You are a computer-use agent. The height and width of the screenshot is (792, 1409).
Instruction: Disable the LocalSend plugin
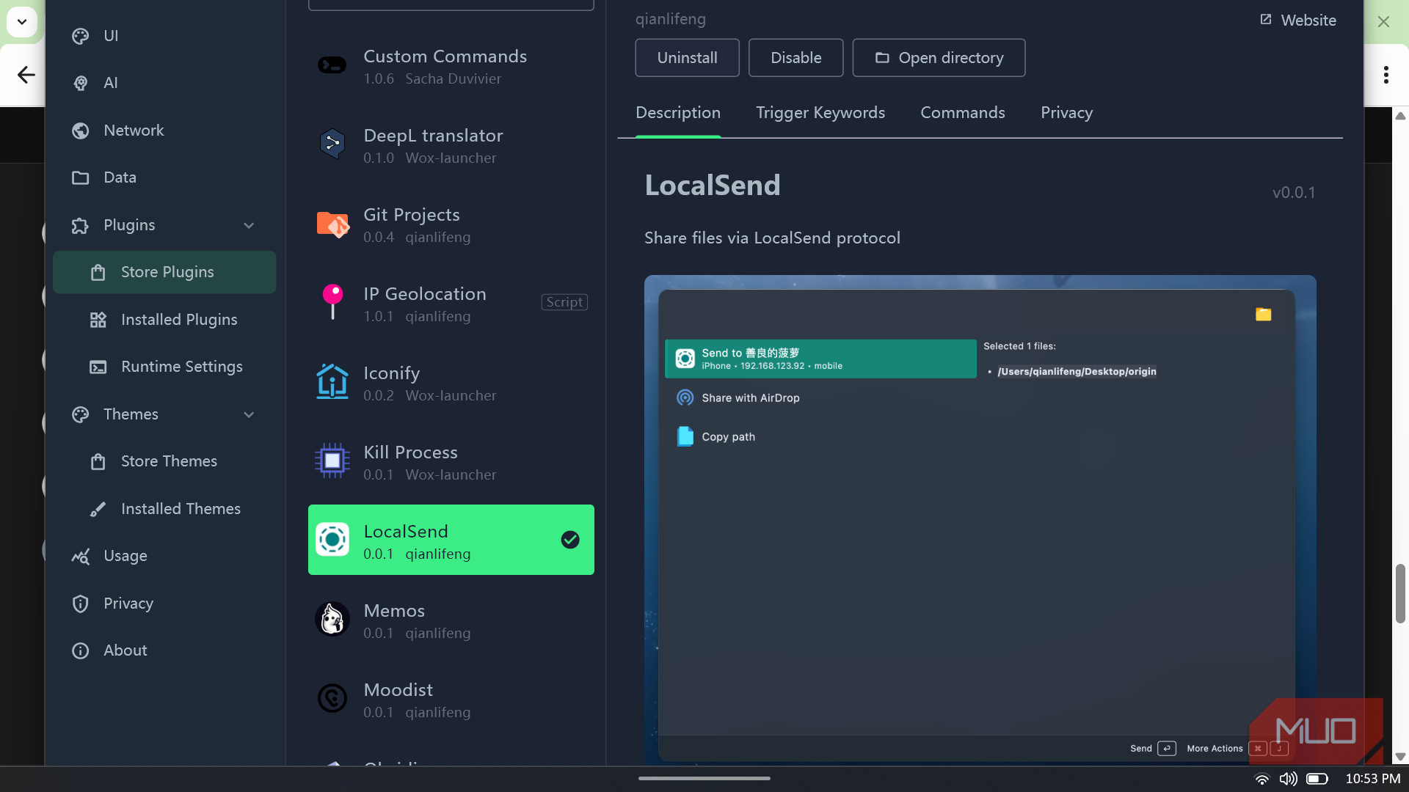click(795, 58)
